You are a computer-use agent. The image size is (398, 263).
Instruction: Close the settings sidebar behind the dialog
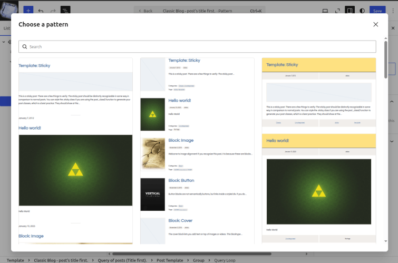pyautogui.click(x=393, y=28)
